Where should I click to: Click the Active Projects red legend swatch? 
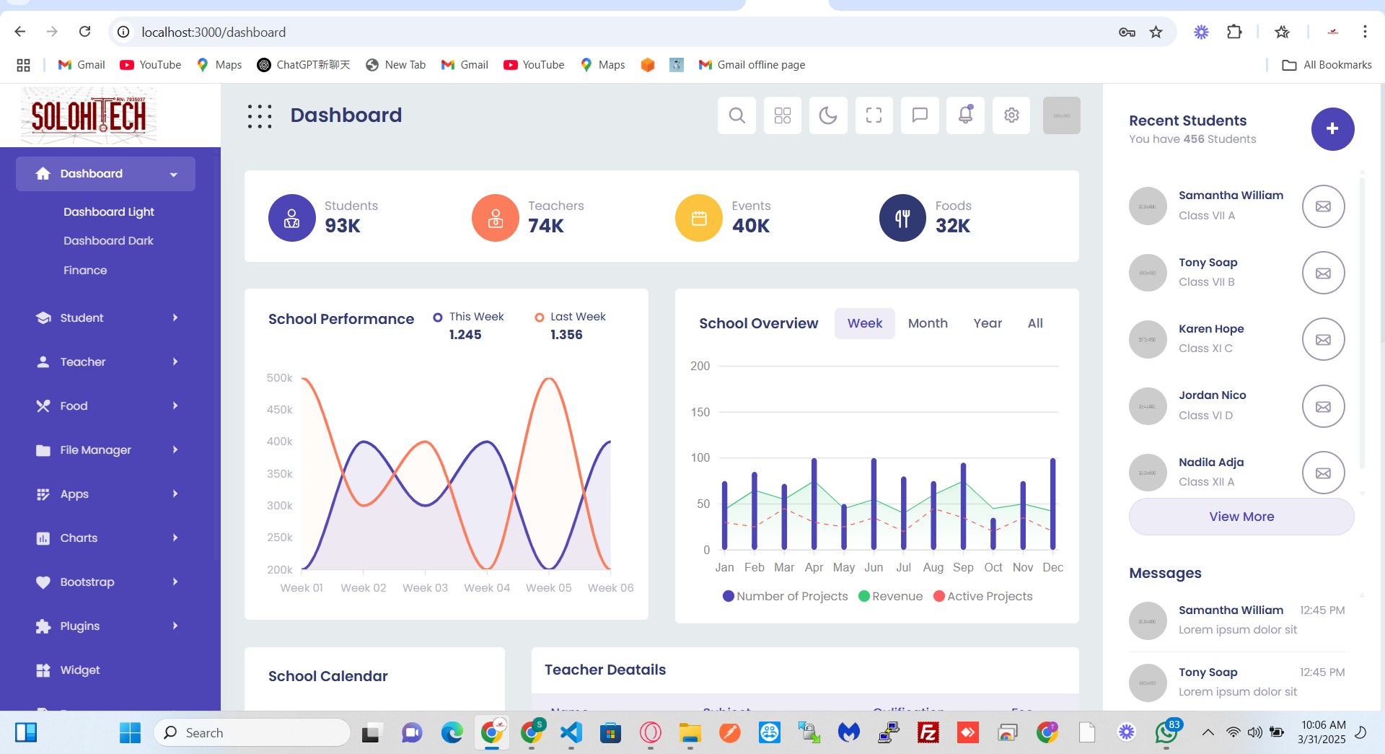[939, 596]
